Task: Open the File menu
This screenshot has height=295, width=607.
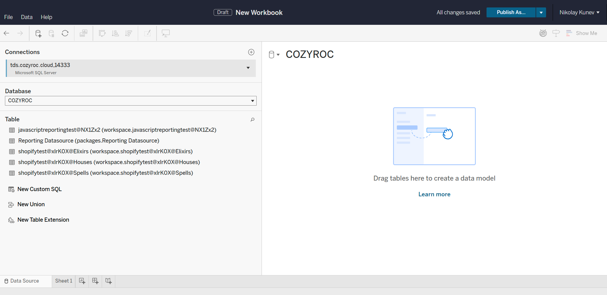Action: pyautogui.click(x=8, y=17)
